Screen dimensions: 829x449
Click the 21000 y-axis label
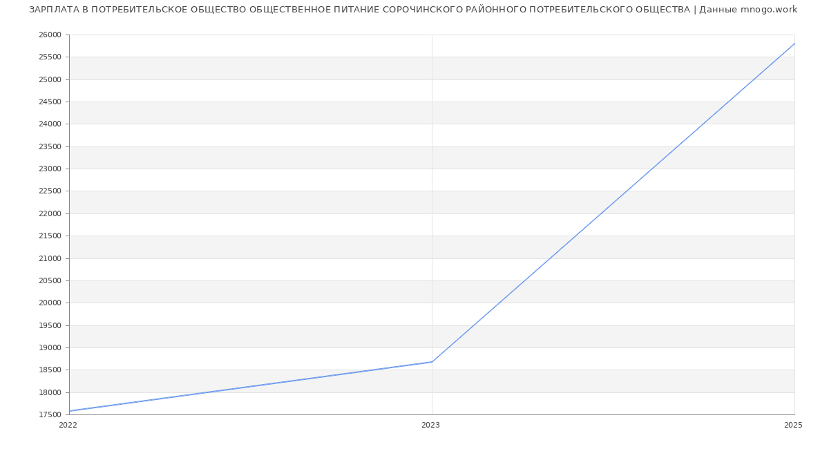tap(50, 258)
